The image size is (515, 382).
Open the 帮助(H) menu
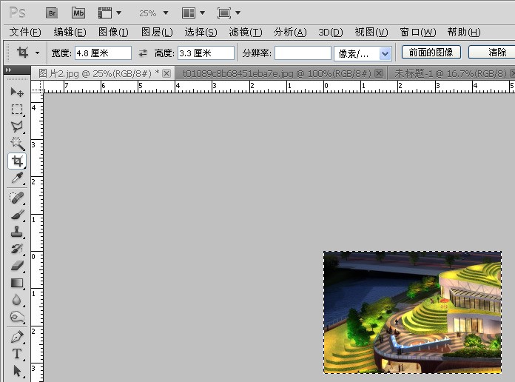pos(464,33)
